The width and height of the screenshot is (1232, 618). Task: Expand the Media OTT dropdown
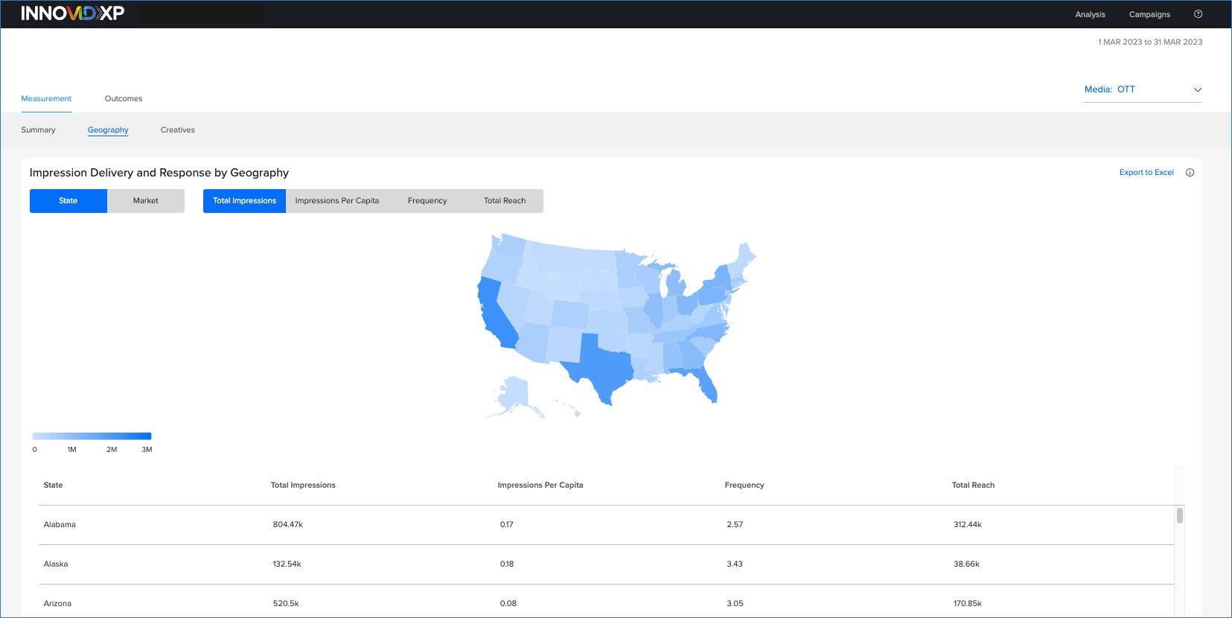coord(1143,89)
